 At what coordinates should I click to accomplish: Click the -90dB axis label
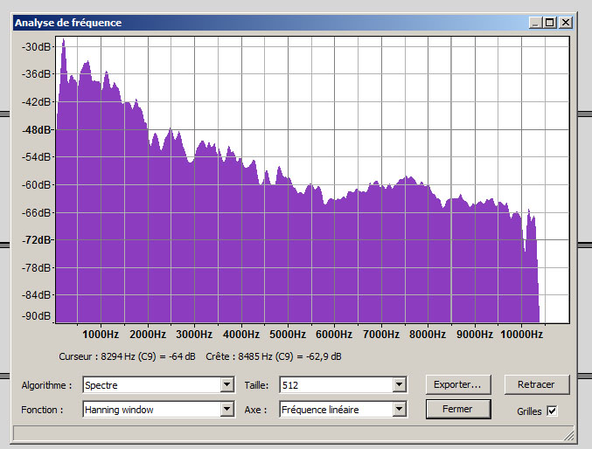click(36, 316)
